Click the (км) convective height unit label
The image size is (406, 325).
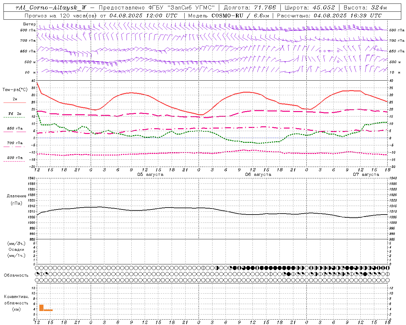pyautogui.click(x=16, y=309)
